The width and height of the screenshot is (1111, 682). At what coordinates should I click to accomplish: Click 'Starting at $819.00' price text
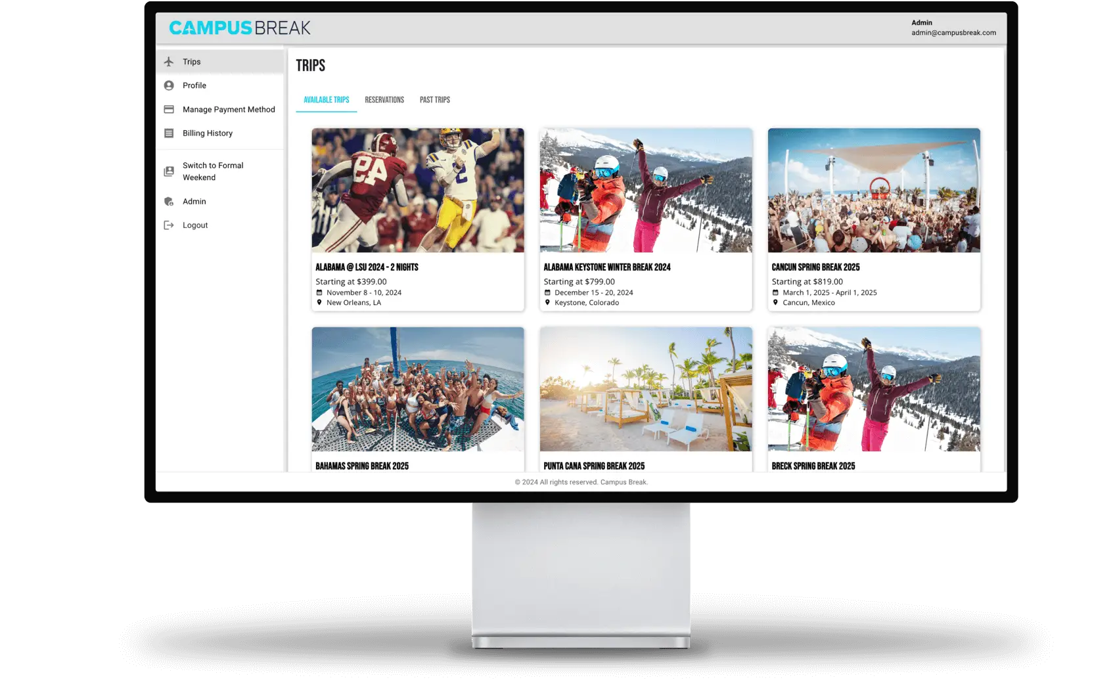pos(807,282)
